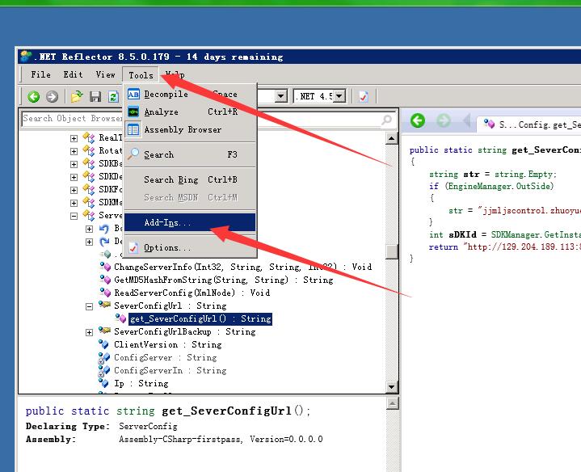581x472 pixels.
Task: Click ServerConfig link beside Declaring Type
Action: pos(148,426)
